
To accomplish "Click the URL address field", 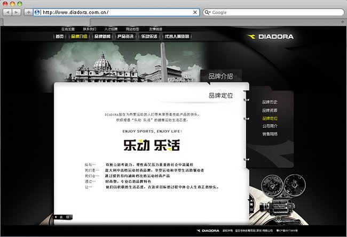I will coord(117,12).
